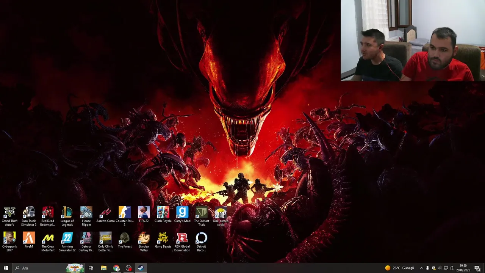The width and height of the screenshot is (485, 273).
Task: Open Windows Security tray icon
Action: pos(433,268)
